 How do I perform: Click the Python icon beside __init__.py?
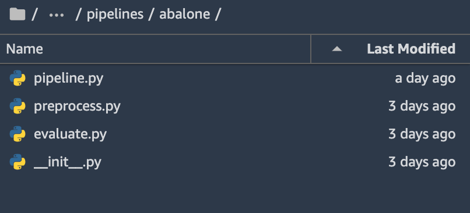coord(17,162)
